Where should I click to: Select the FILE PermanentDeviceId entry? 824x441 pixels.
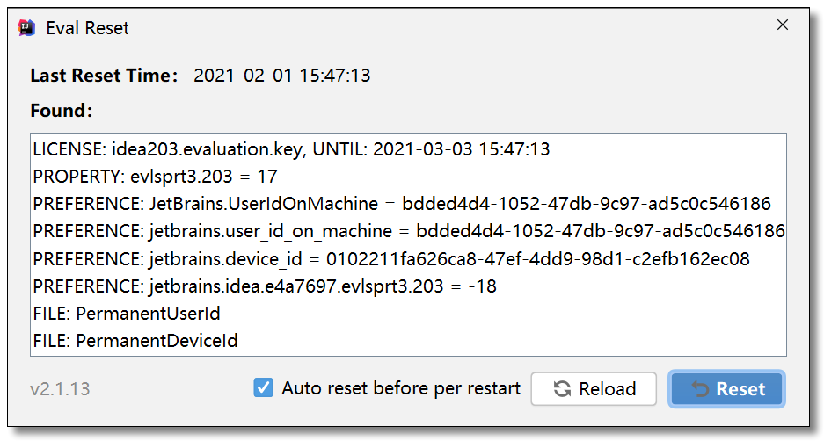[x=135, y=341]
